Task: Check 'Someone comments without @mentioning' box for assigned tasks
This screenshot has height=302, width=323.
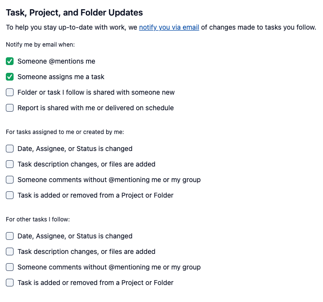Action: [10, 180]
